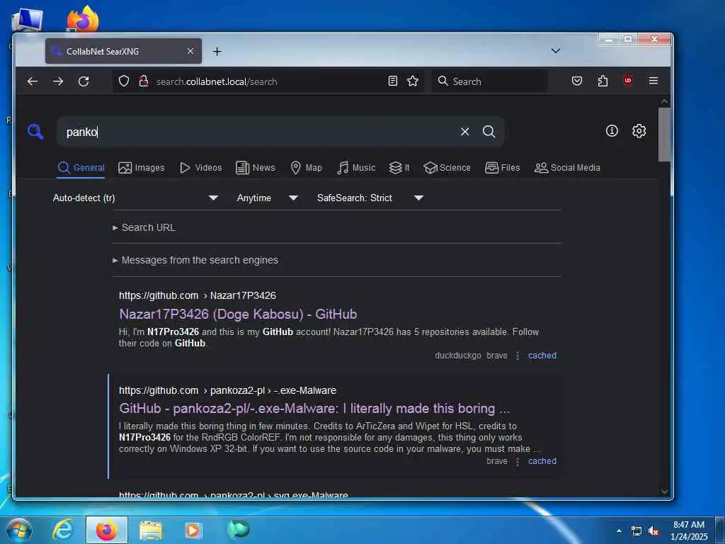Open the SafeSearch: Strict dropdown
This screenshot has height=544, width=725.
(370, 198)
